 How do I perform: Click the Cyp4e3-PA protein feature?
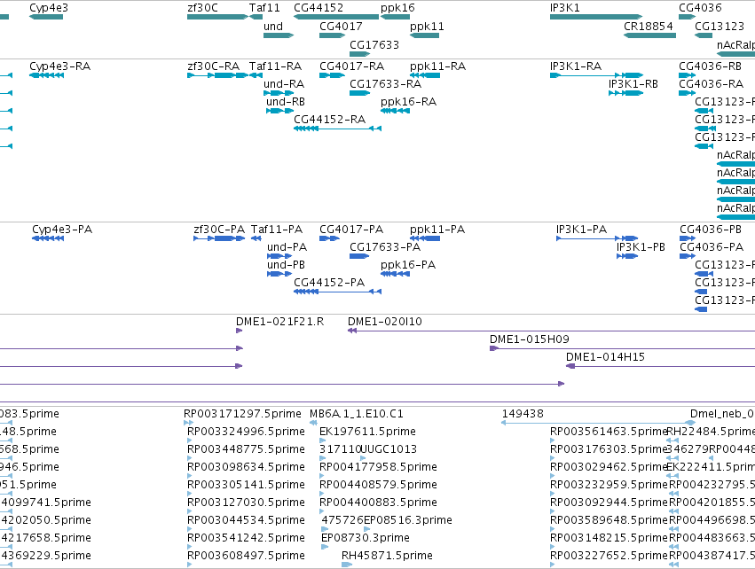(x=48, y=238)
